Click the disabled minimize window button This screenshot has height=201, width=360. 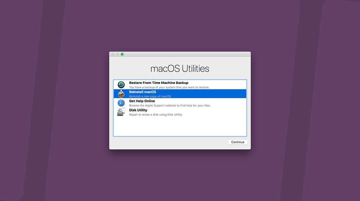pyautogui.click(x=117, y=54)
